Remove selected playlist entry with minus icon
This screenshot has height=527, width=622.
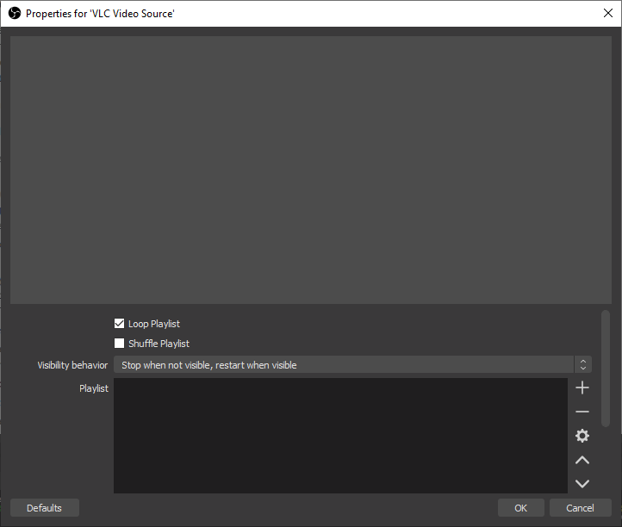click(582, 412)
